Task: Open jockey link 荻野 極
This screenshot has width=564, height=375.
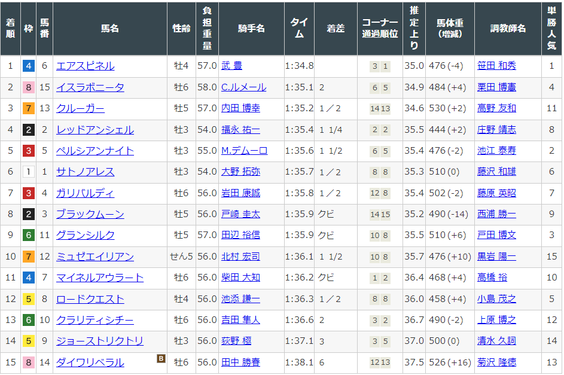Action: [236, 341]
